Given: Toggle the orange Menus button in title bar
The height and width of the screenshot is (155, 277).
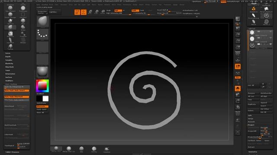Looking at the screenshot, I should (x=223, y=1).
